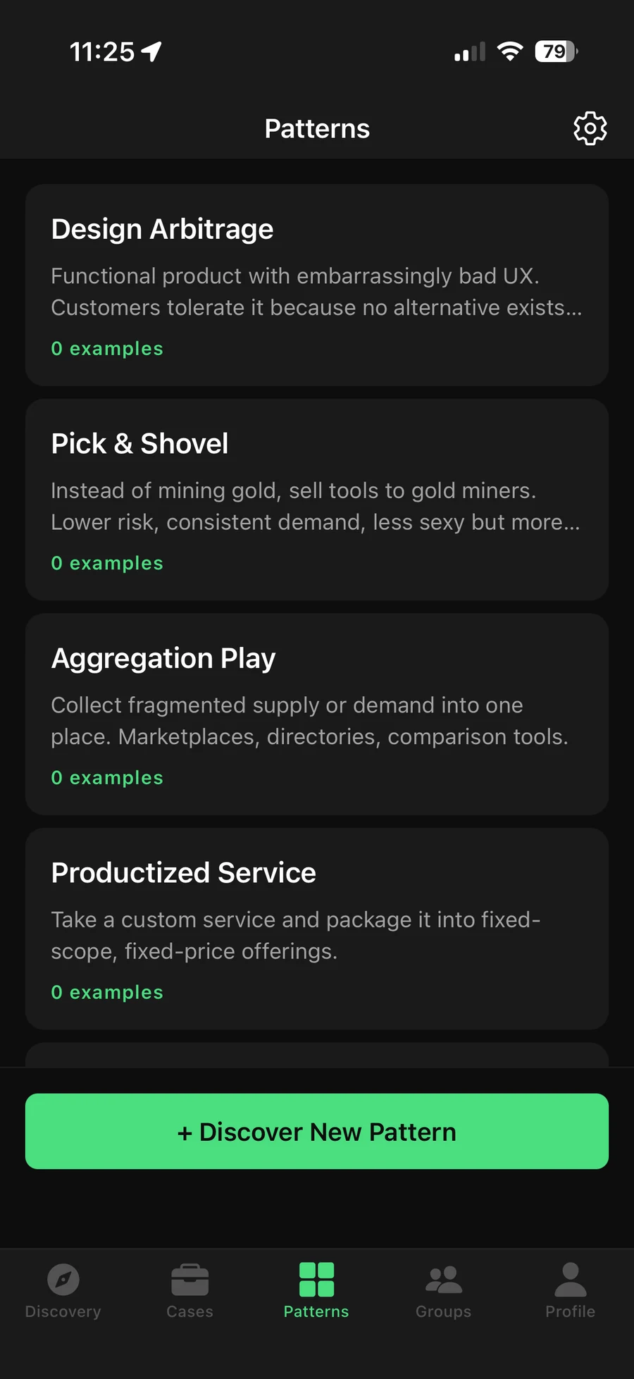
Task: Tap 0 examples under Pick & Shovel
Action: point(107,563)
